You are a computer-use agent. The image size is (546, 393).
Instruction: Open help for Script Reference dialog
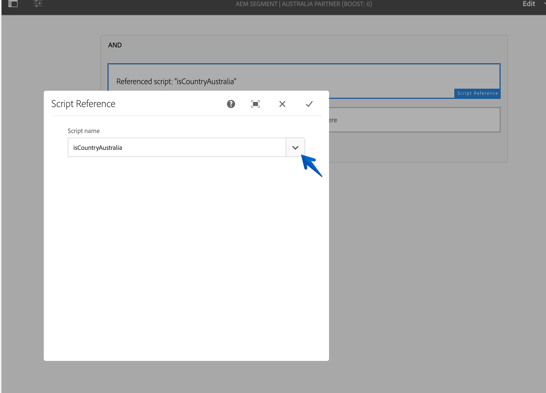click(231, 104)
